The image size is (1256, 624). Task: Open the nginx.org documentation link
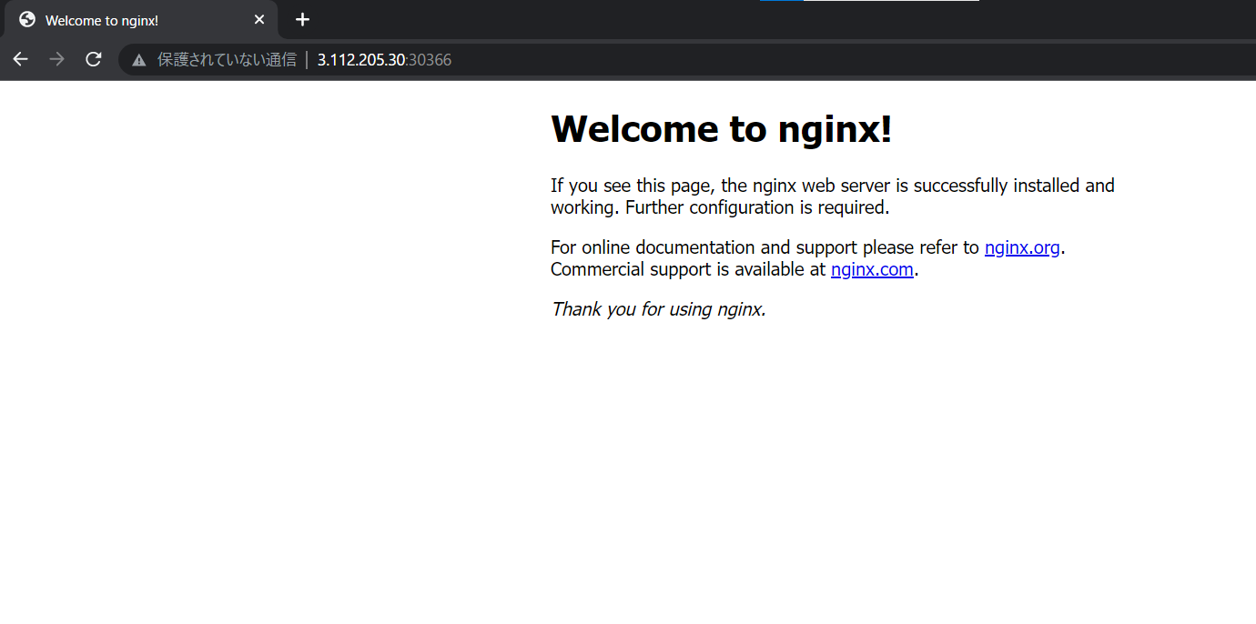click(x=1022, y=247)
